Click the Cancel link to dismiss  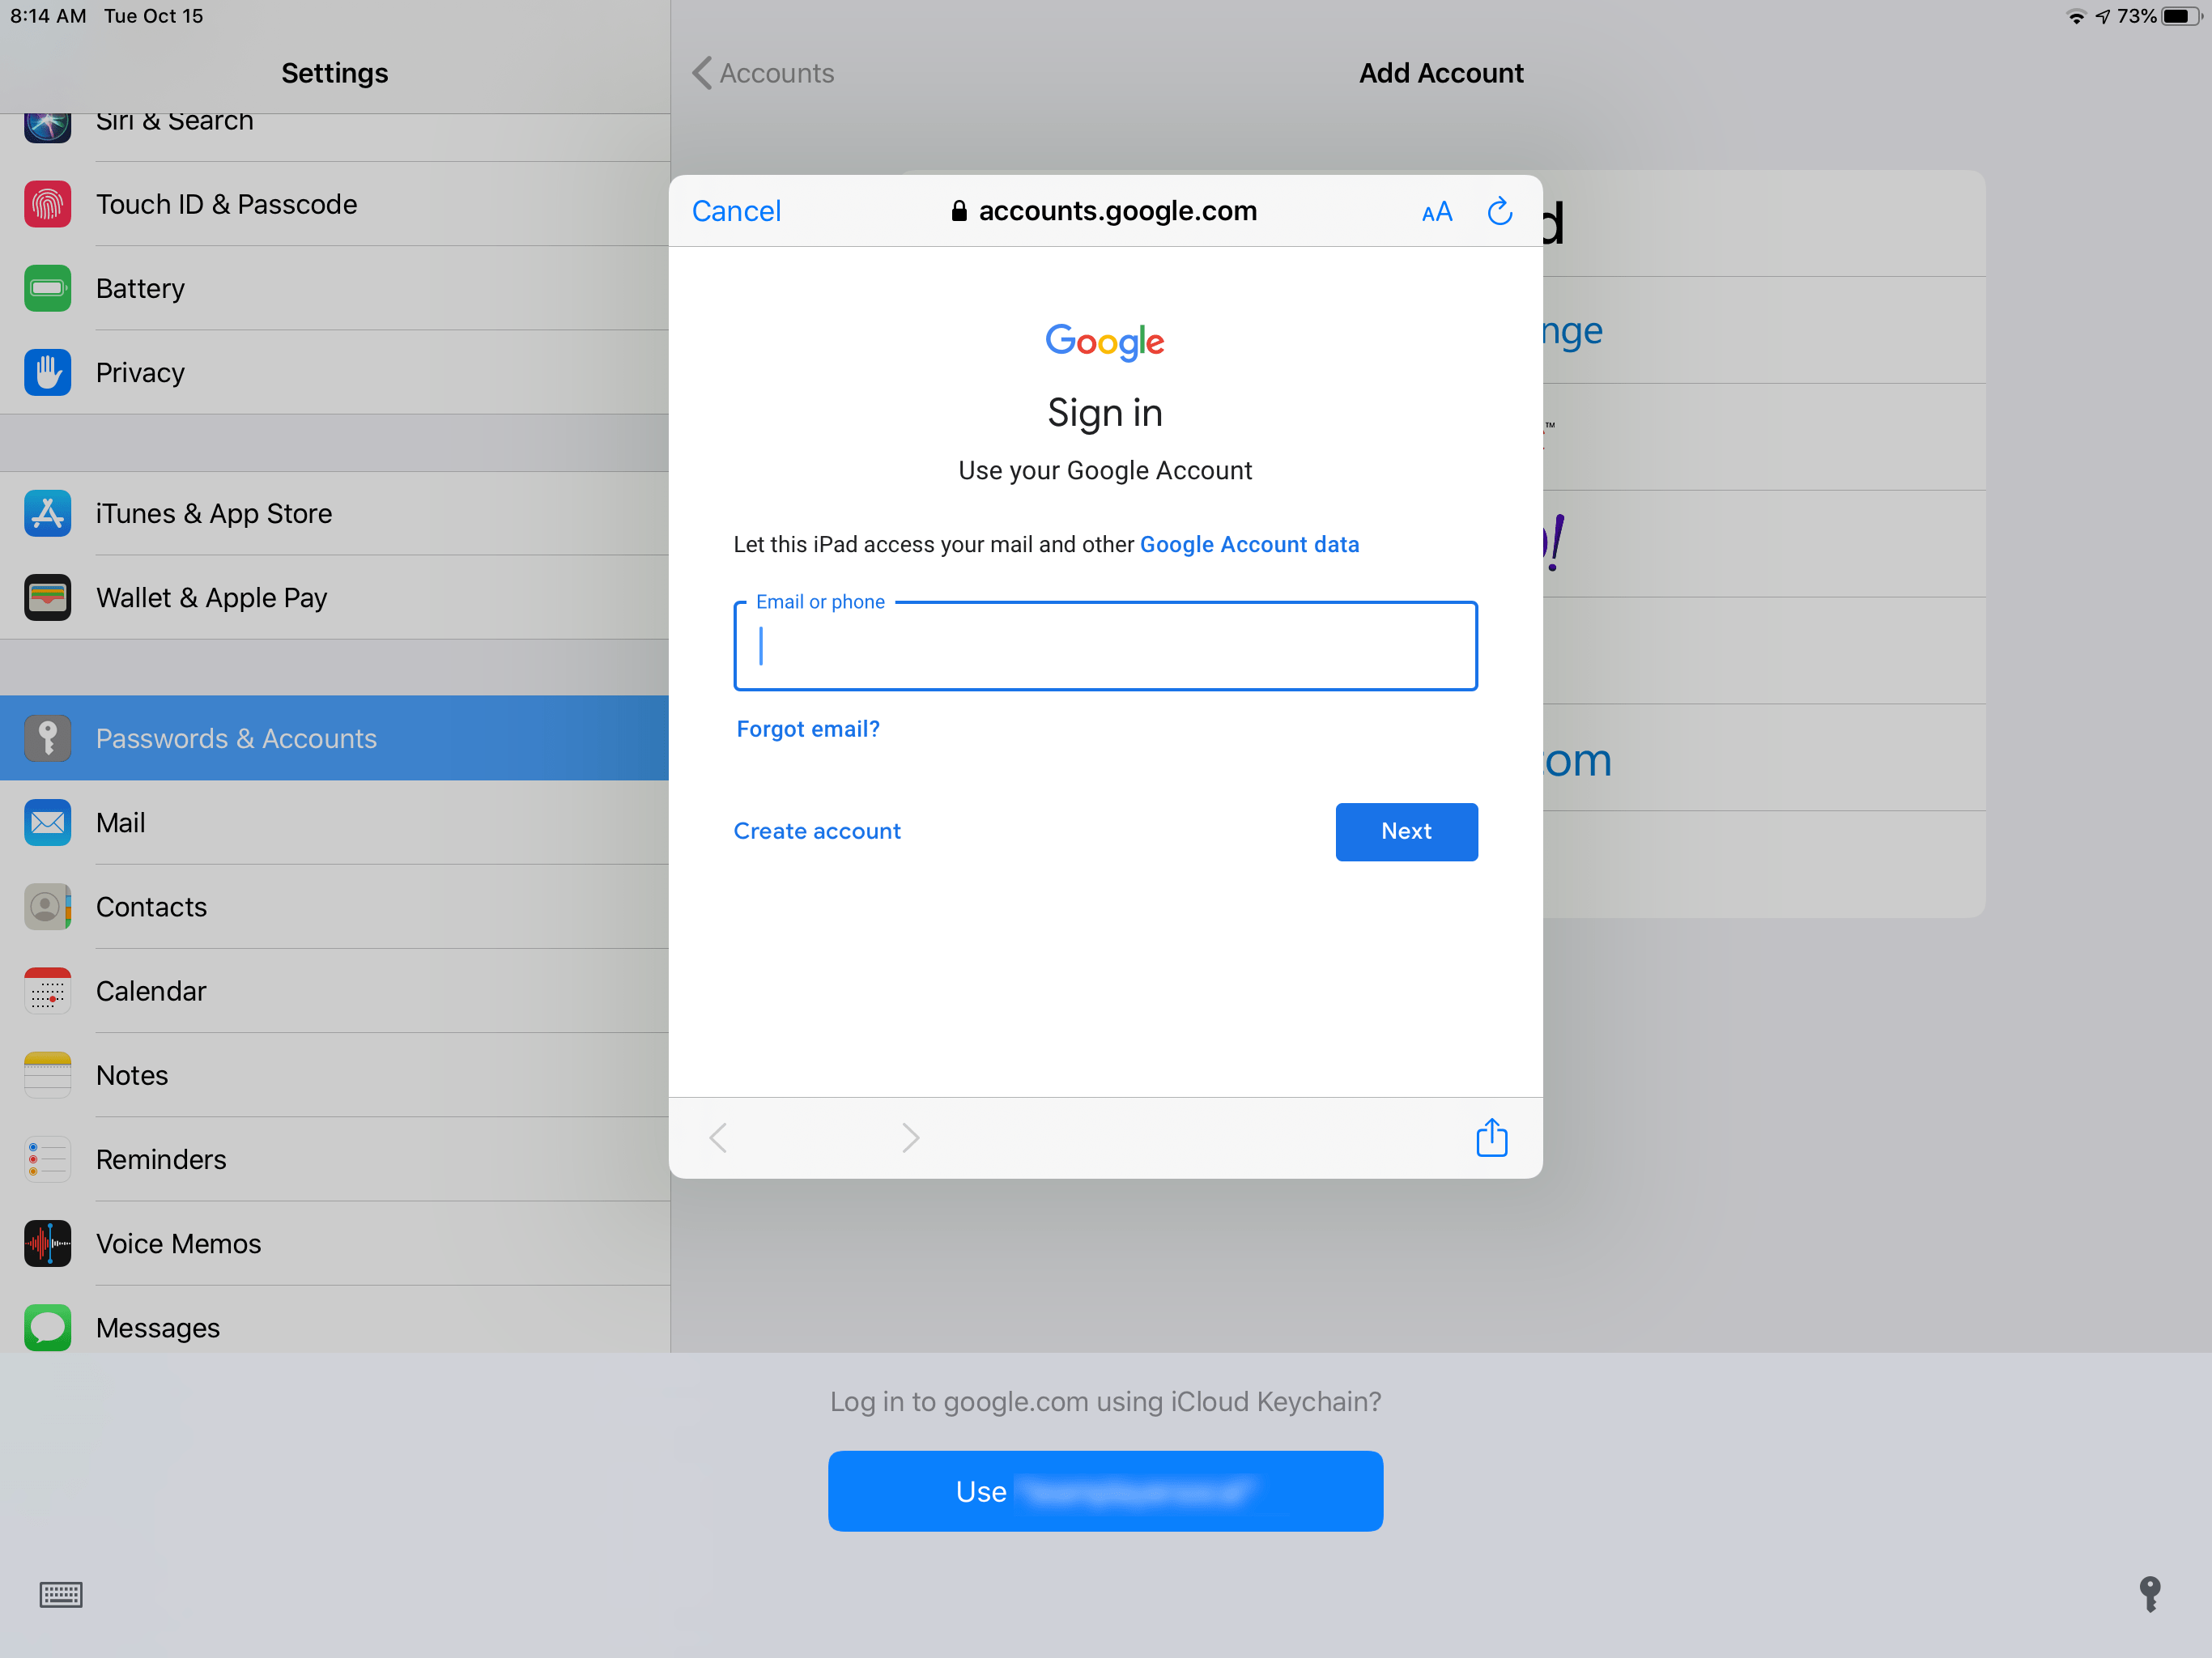point(735,210)
